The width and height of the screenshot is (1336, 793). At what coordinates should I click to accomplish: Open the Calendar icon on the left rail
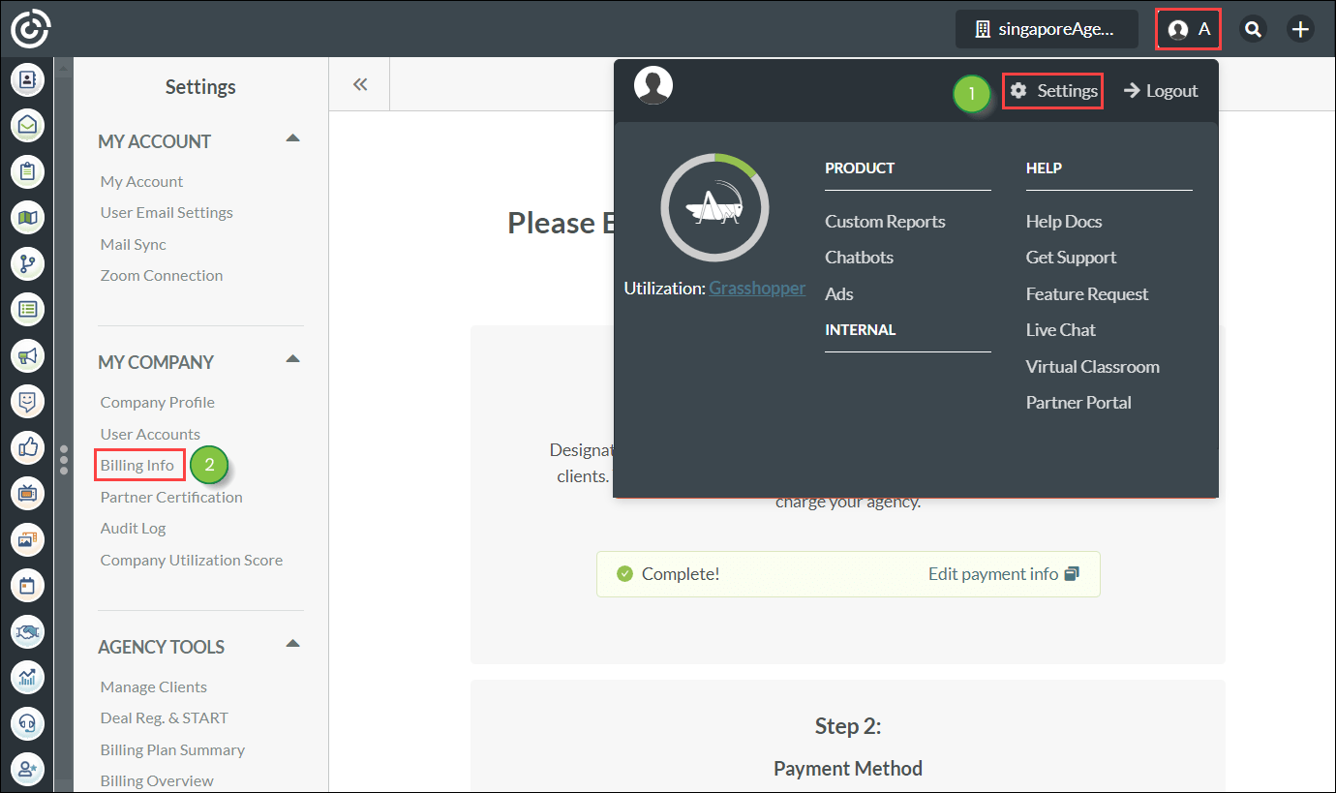click(x=27, y=585)
